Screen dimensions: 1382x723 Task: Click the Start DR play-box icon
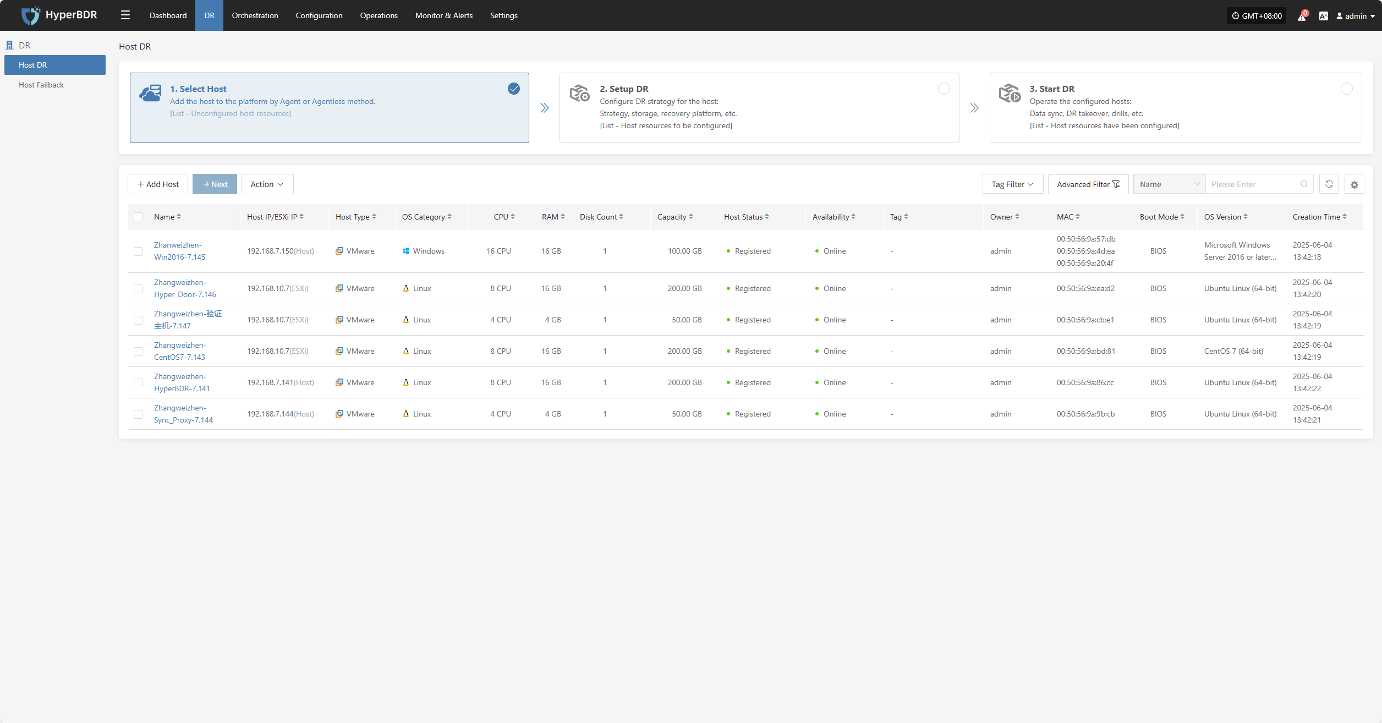[x=1010, y=93]
